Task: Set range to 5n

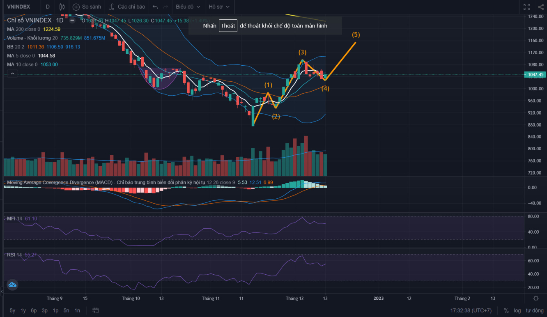Action: point(67,310)
